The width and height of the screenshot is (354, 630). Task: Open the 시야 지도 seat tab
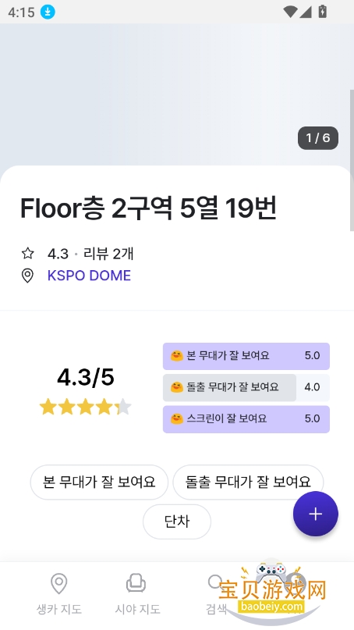(137, 594)
